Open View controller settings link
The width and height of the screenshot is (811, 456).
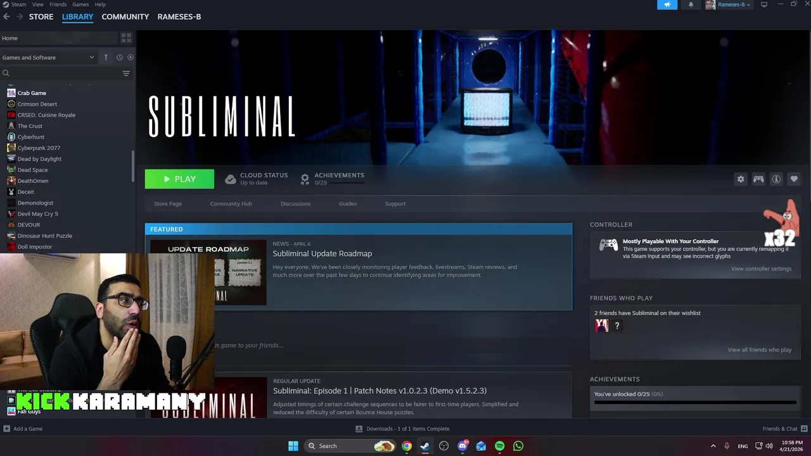[x=761, y=269]
